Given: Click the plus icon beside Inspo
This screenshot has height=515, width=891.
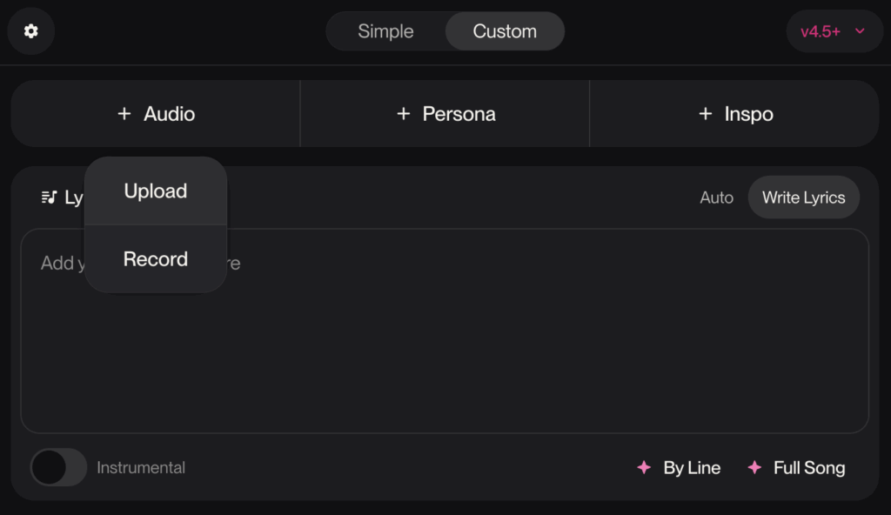Looking at the screenshot, I should click(705, 114).
